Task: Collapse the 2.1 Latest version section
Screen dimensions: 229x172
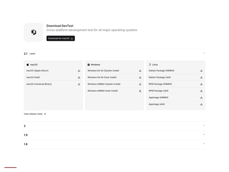Action: 204,53
